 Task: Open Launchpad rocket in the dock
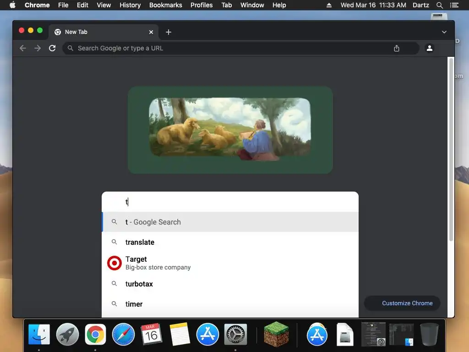tap(67, 334)
